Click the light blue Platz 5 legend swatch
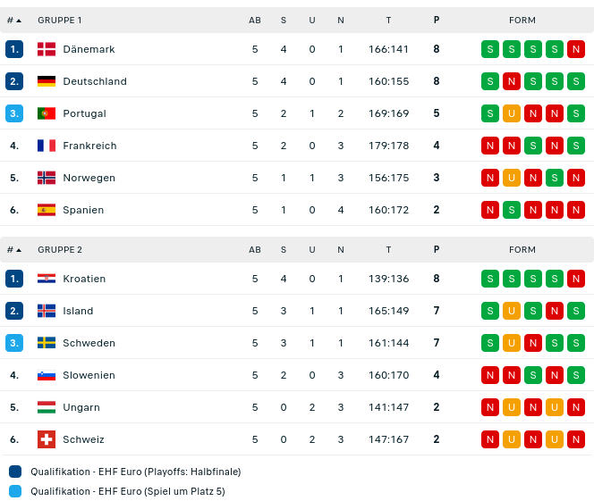This screenshot has height=501, width=594. tap(15, 491)
